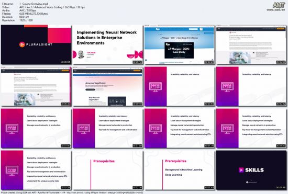
Task: Click the play button on SageMaker video preview
Action: point(117,101)
